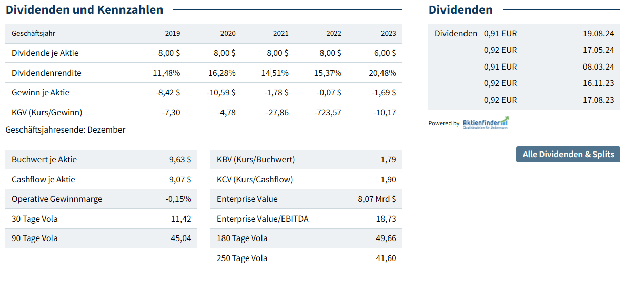The width and height of the screenshot is (625, 282).
Task: Click the Aktienfinder logo
Action: click(x=485, y=123)
